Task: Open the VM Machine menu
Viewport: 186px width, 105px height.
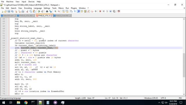Action: [10, 2]
